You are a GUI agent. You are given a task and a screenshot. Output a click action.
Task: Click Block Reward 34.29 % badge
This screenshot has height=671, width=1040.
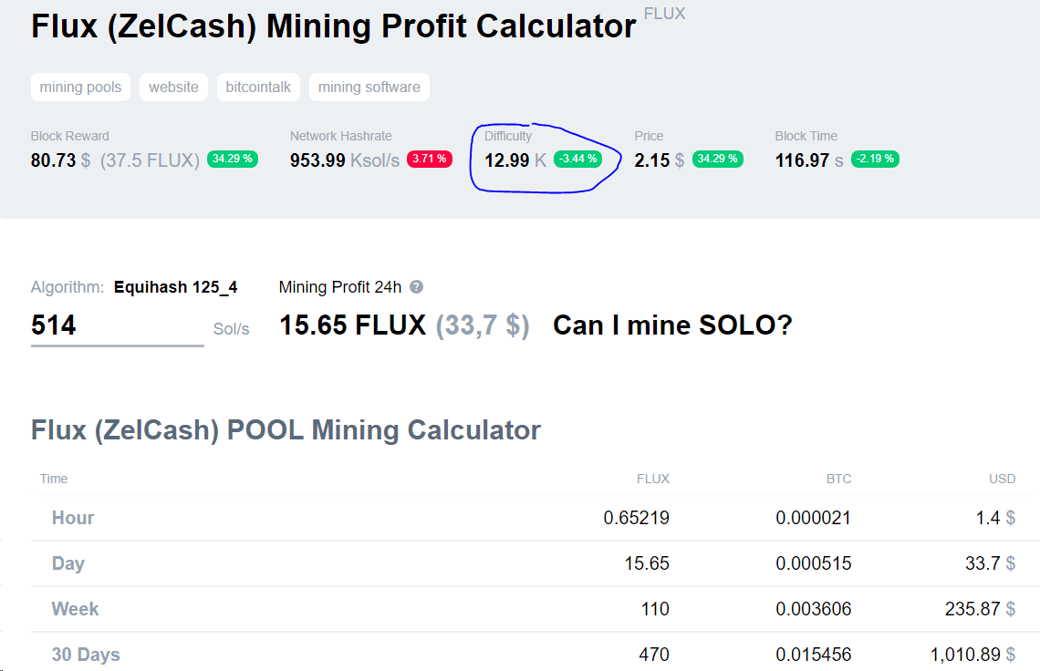232,160
